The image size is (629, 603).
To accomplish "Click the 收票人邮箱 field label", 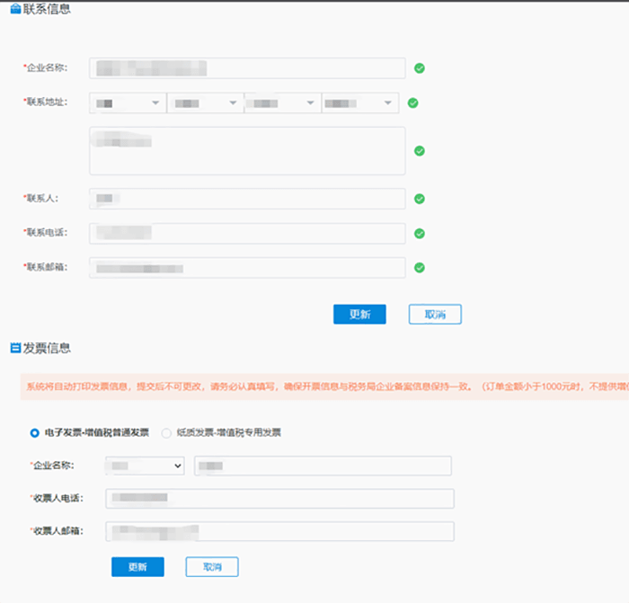I will (x=58, y=531).
